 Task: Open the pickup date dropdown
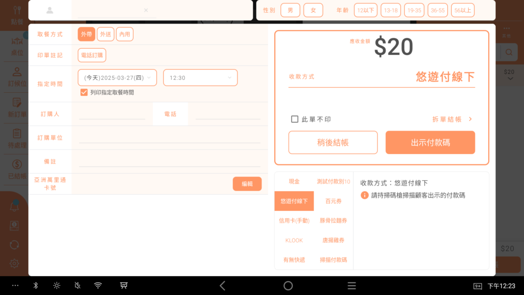click(x=117, y=78)
